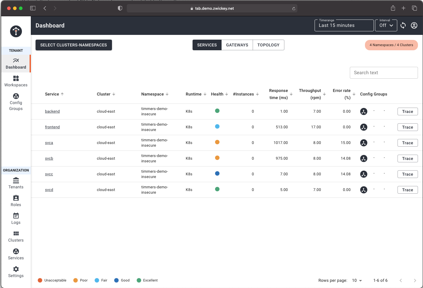Viewport: 423px width, 288px height.
Task: Sort by the Namespace column
Action: (x=155, y=94)
